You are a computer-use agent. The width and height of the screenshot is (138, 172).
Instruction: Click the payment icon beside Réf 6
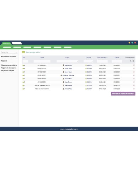23,69
